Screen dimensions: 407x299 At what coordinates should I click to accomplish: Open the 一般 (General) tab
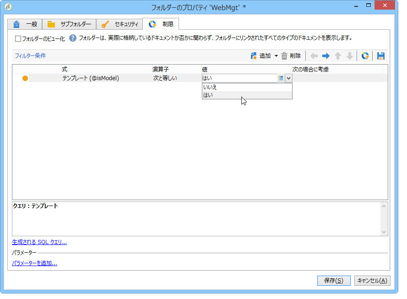pyautogui.click(x=25, y=24)
